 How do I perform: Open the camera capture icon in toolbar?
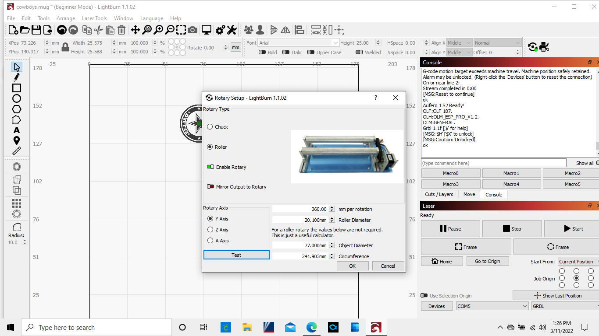(x=193, y=30)
